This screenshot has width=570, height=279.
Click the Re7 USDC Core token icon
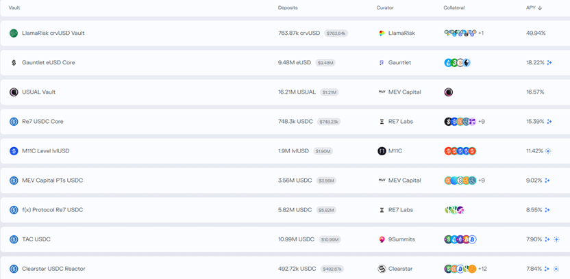pyautogui.click(x=14, y=122)
